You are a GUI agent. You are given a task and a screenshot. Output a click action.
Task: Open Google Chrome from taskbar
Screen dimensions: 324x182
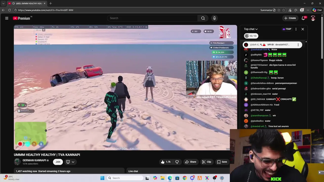185,178
